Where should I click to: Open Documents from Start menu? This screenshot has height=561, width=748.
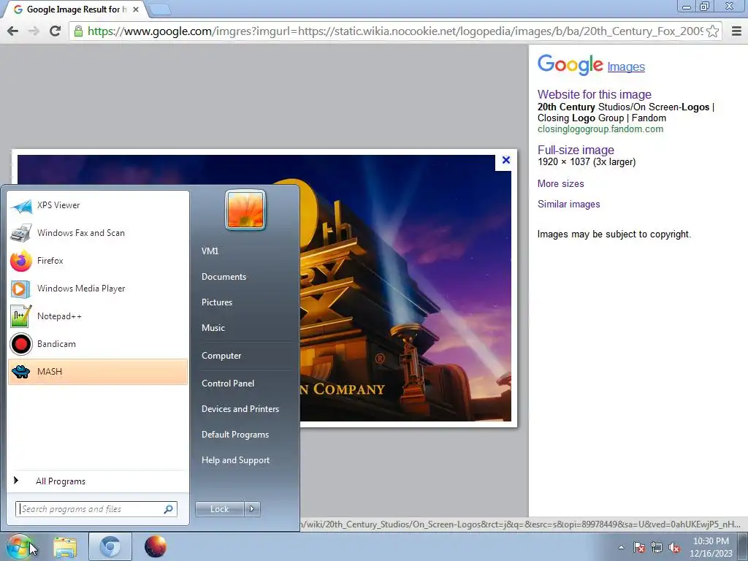click(224, 277)
